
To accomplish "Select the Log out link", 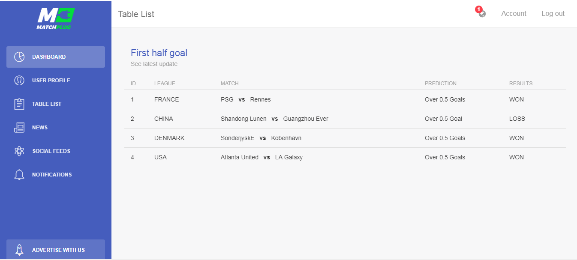I will [x=553, y=14].
